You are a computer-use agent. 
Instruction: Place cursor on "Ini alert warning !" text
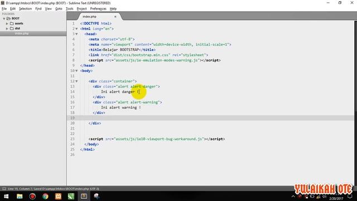(x=121, y=107)
